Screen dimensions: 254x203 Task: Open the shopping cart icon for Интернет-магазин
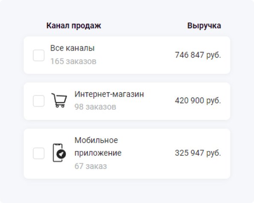[59, 100]
